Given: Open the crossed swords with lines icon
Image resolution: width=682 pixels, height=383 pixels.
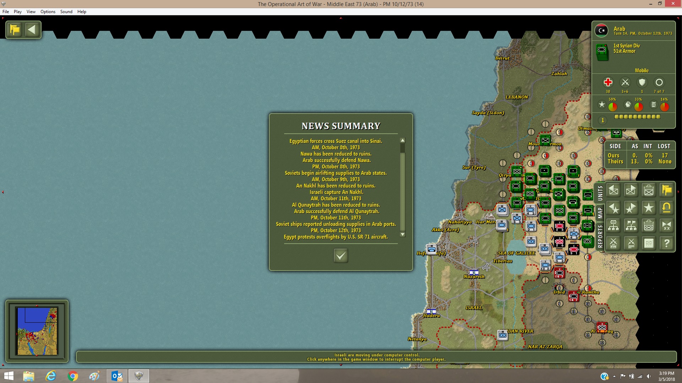Looking at the screenshot, I should coord(631,243).
